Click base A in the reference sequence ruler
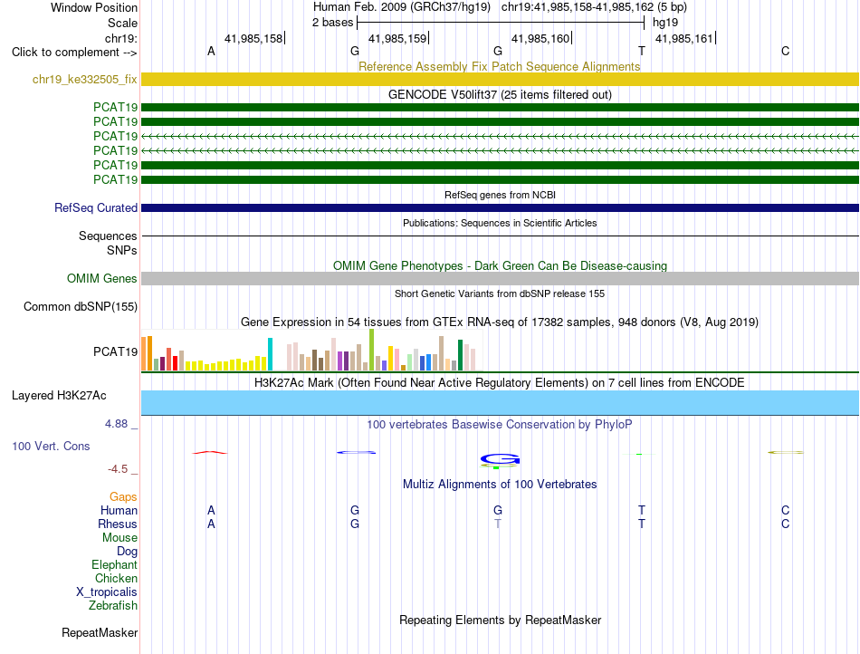The image size is (860, 654). (211, 51)
